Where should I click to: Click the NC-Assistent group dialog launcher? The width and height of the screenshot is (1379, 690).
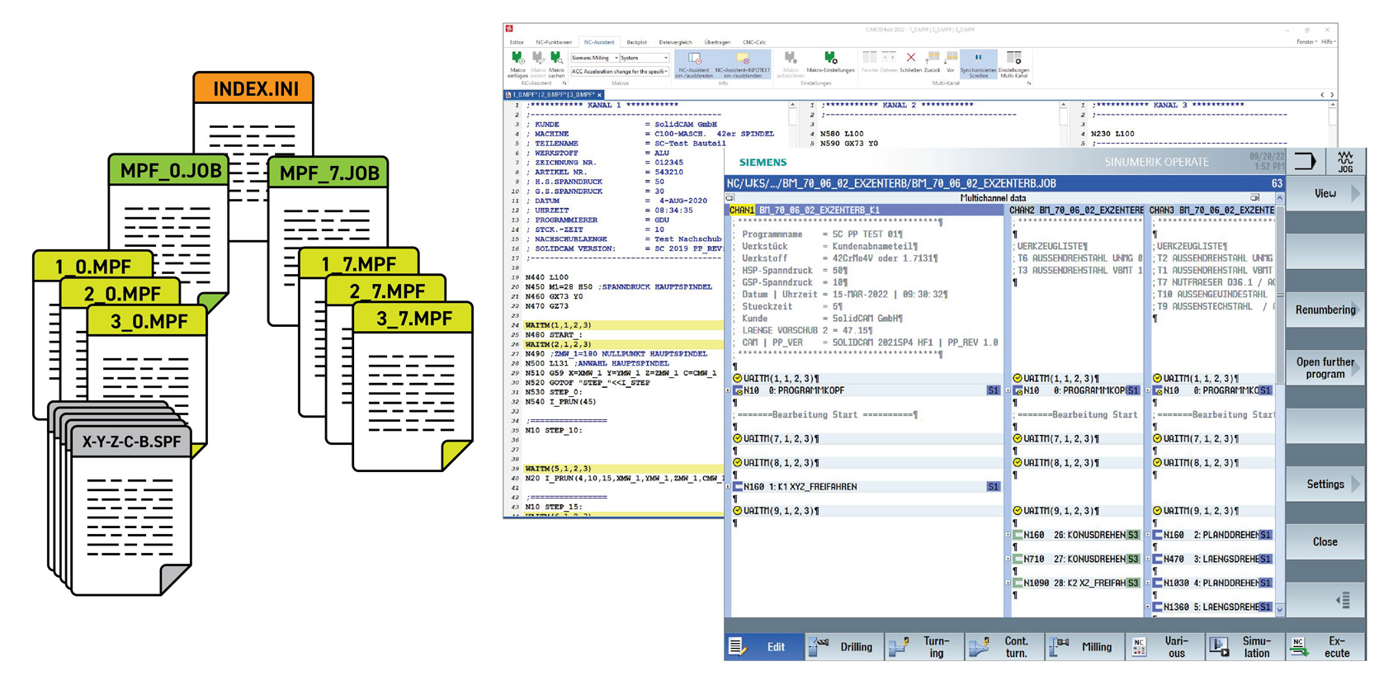click(564, 83)
